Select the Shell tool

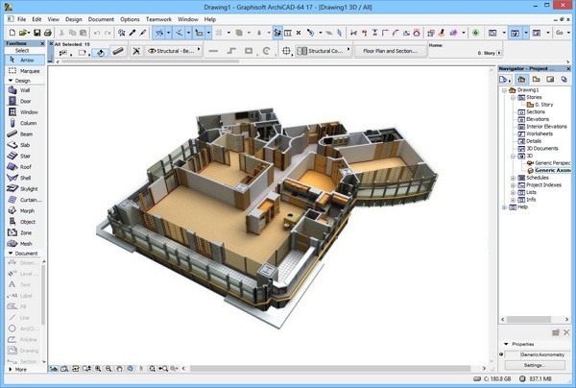pos(24,178)
